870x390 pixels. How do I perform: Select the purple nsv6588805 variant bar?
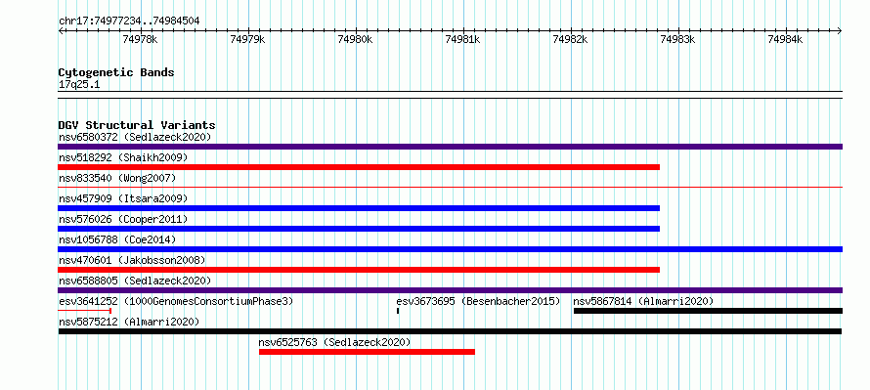coord(450,290)
